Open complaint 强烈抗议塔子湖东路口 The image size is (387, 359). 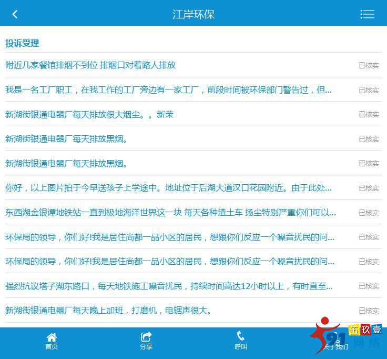(169, 286)
